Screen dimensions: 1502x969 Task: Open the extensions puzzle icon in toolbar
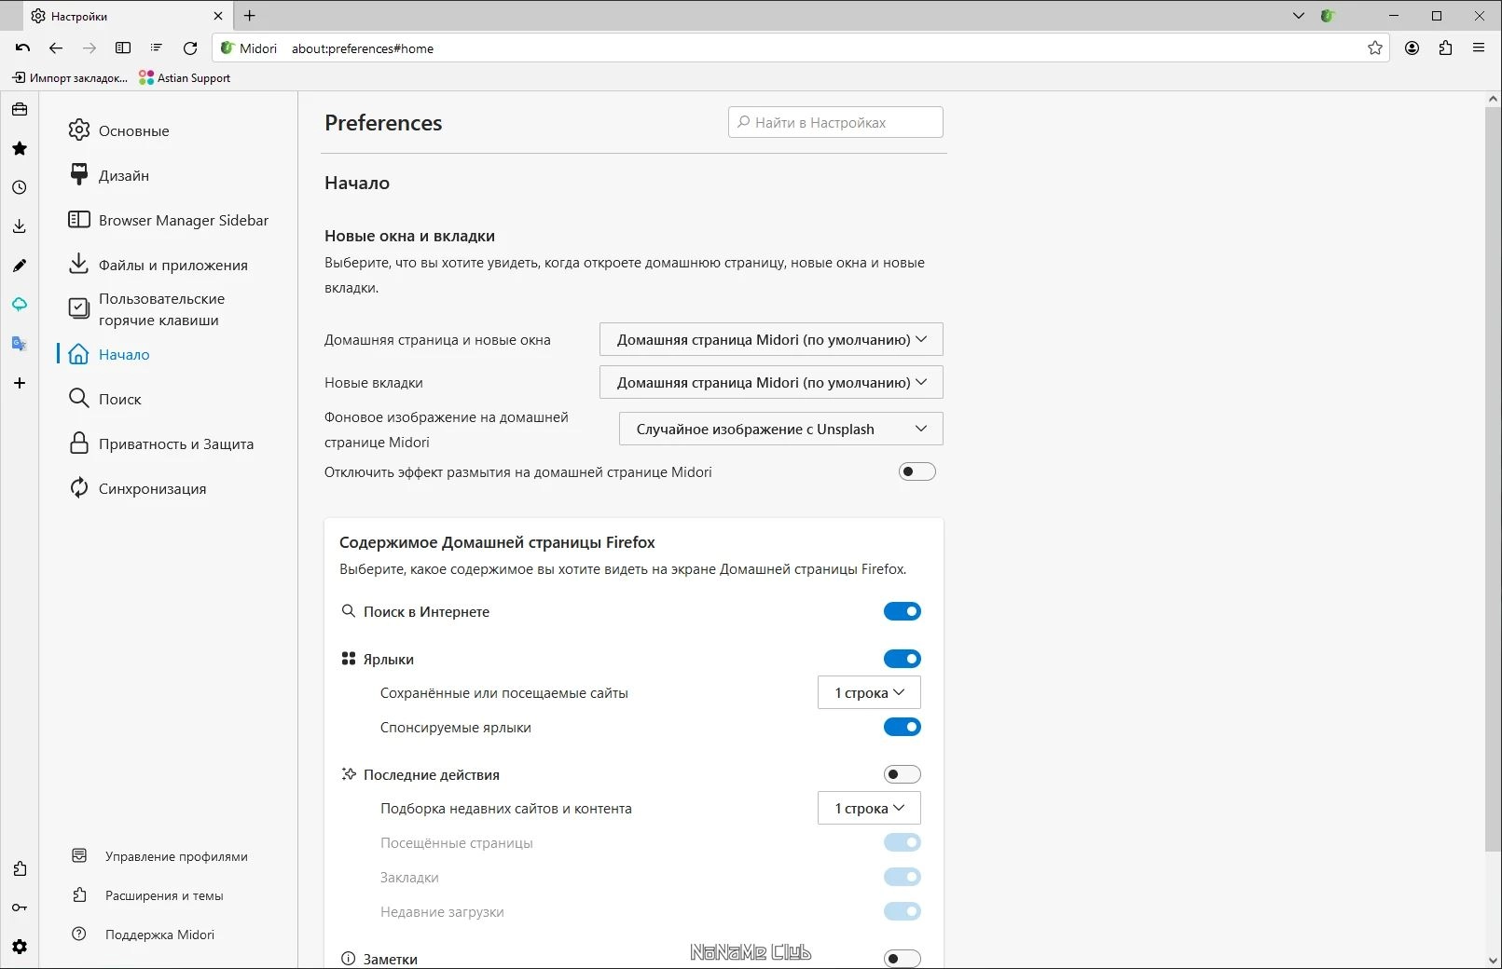click(x=1445, y=48)
